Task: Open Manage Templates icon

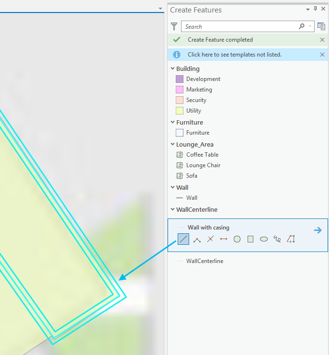Action: (321, 26)
